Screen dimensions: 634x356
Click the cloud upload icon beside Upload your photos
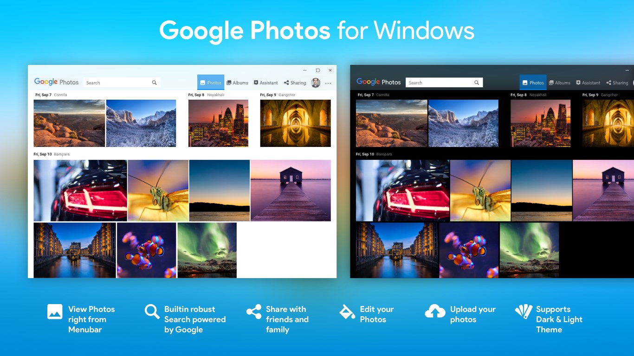pyautogui.click(x=435, y=311)
